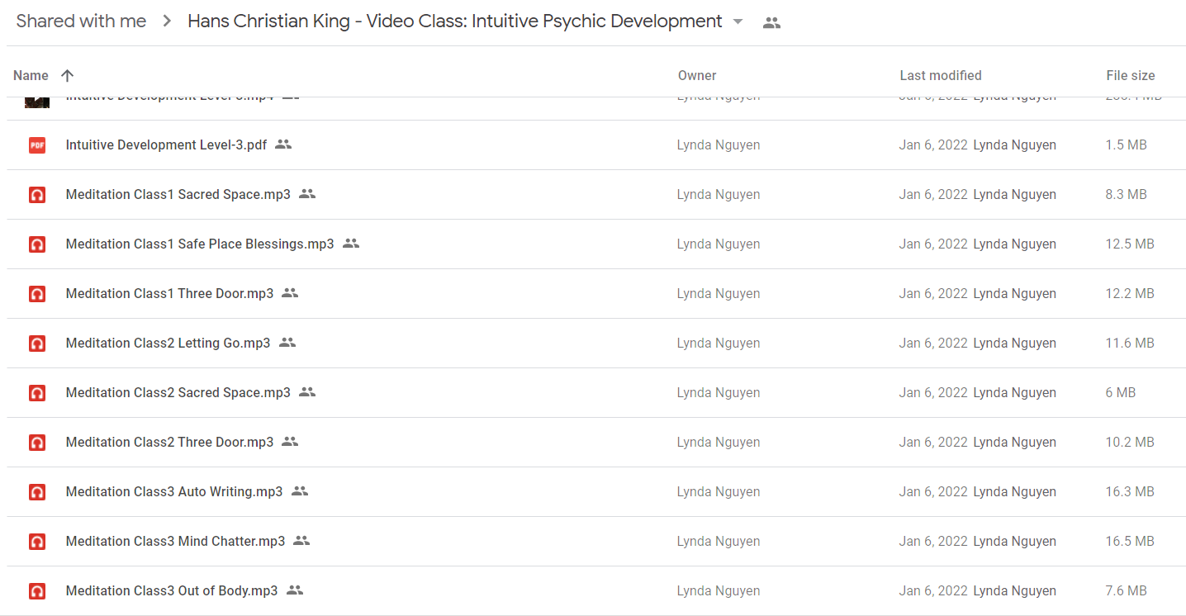Open folder menu via Hans Christian King title

455,21
